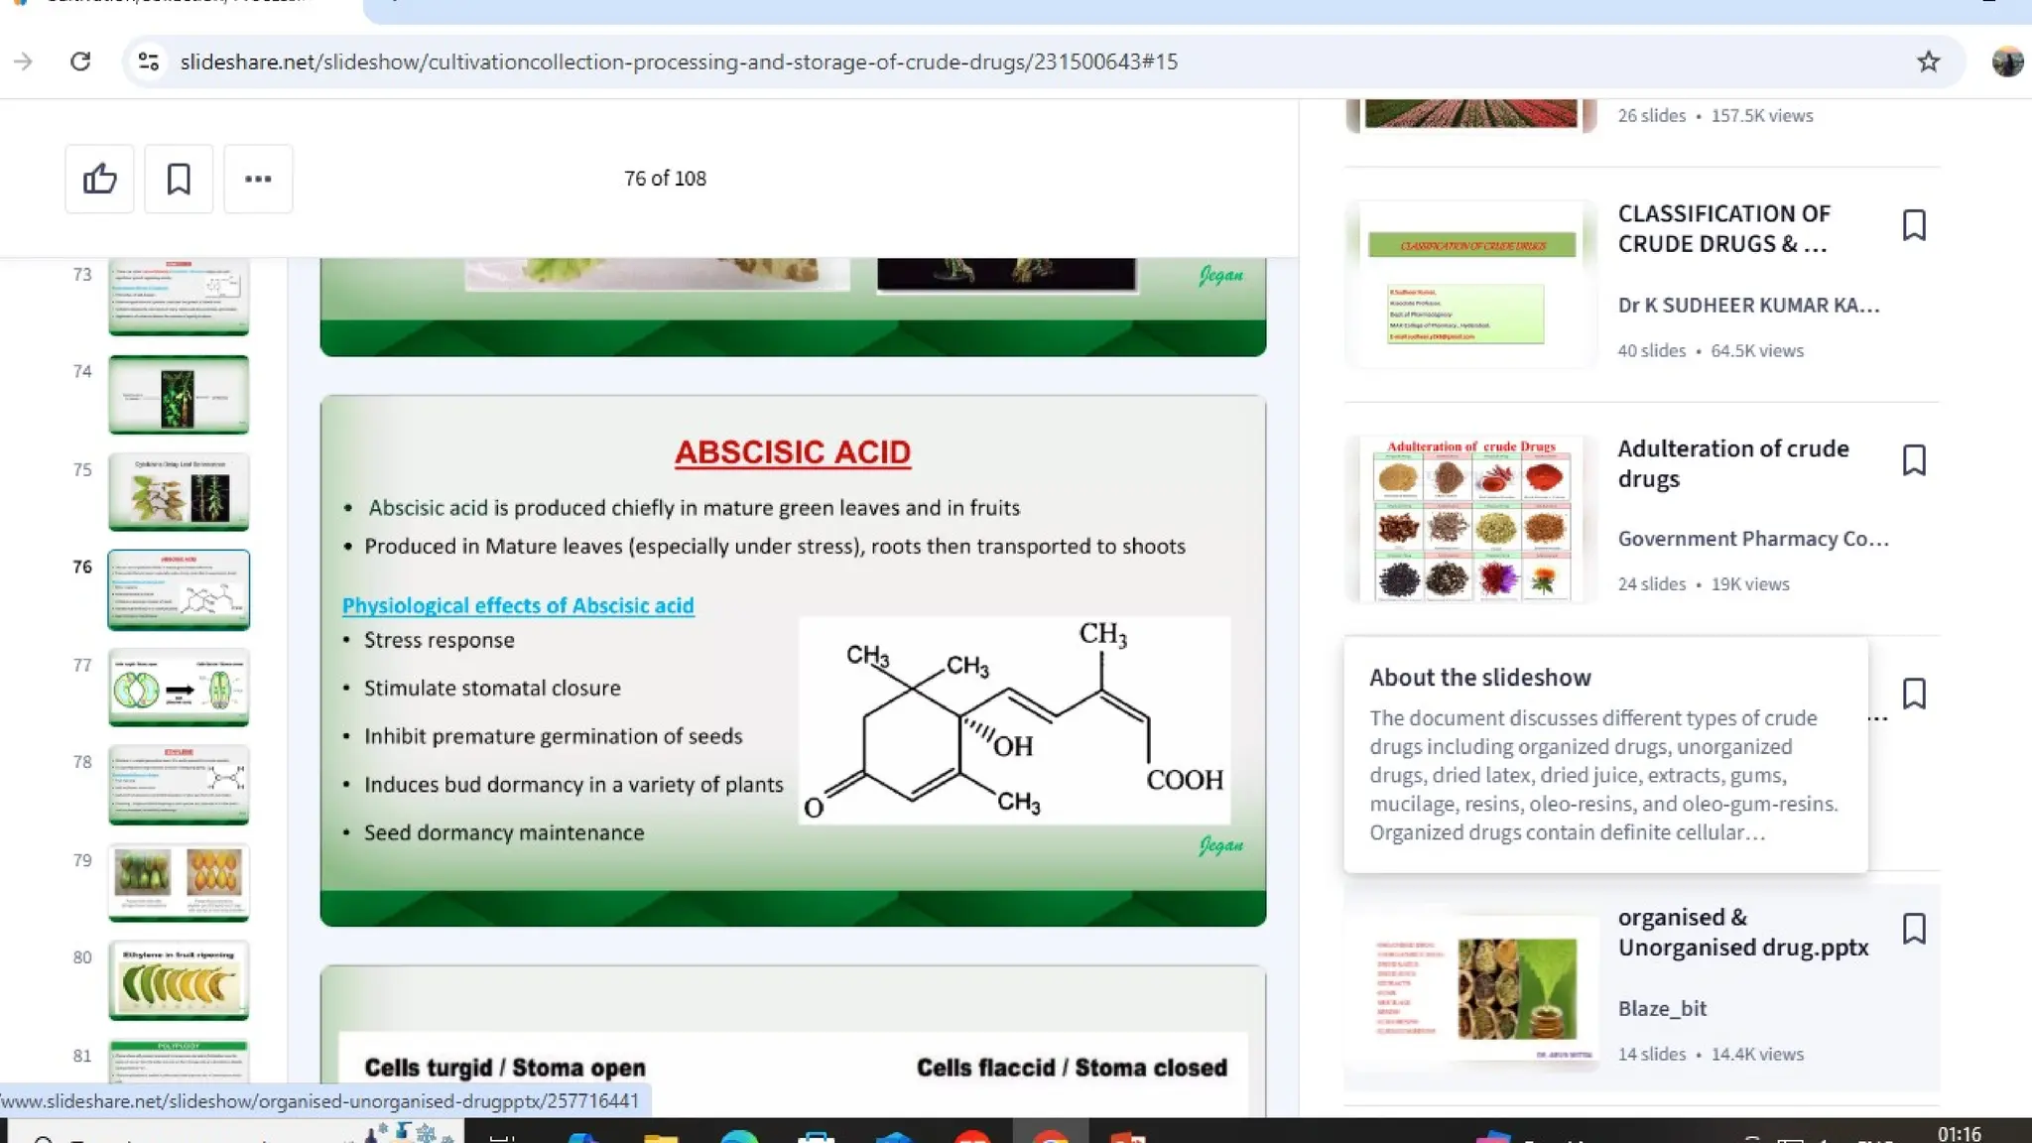Screen dimensions: 2032x1143
Task: Visit author Government Pharmacy Co...
Action: pos(1753,539)
